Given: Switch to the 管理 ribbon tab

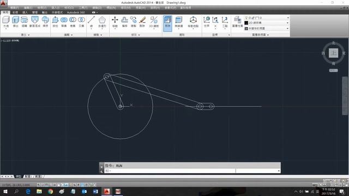Looking at the screenshot, I should click(35, 13).
